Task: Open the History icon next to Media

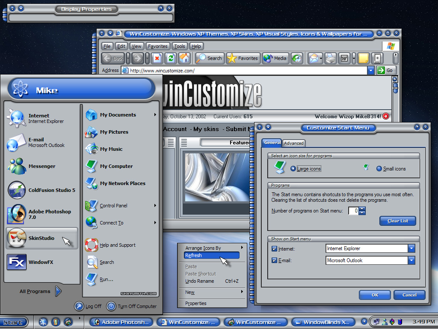Action: tap(297, 58)
